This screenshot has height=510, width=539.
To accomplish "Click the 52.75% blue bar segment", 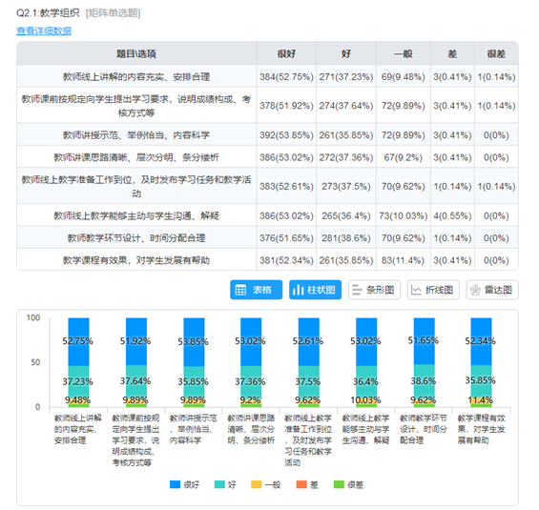I will tap(78, 341).
